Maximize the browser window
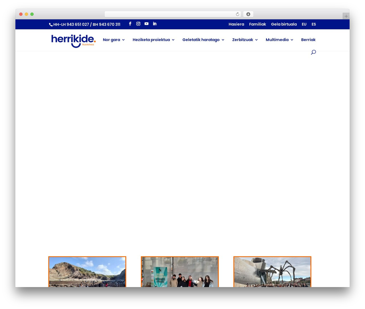Screen dimensions: 365x309 pyautogui.click(x=32, y=14)
